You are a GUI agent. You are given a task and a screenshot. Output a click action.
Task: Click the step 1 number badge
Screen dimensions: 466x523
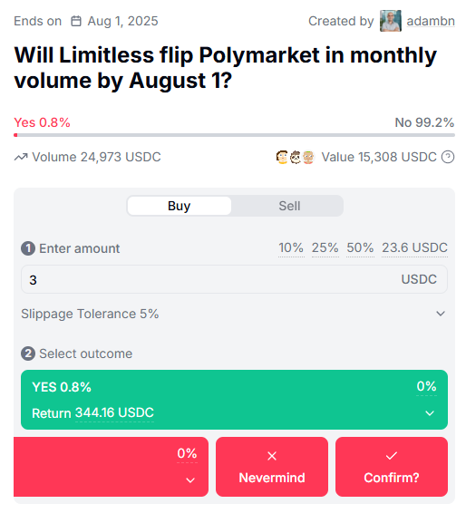[28, 248]
